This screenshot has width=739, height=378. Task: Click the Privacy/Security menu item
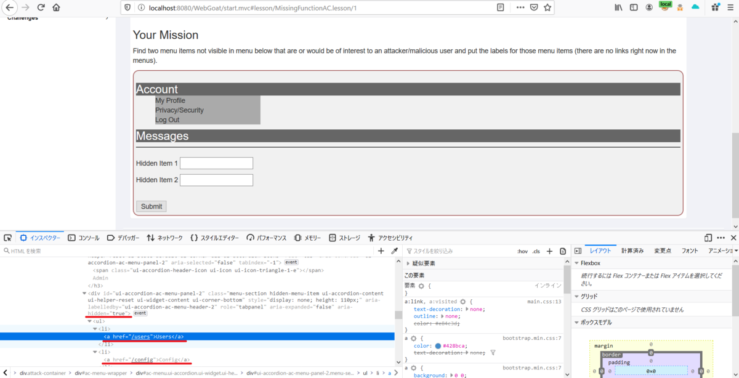(179, 110)
